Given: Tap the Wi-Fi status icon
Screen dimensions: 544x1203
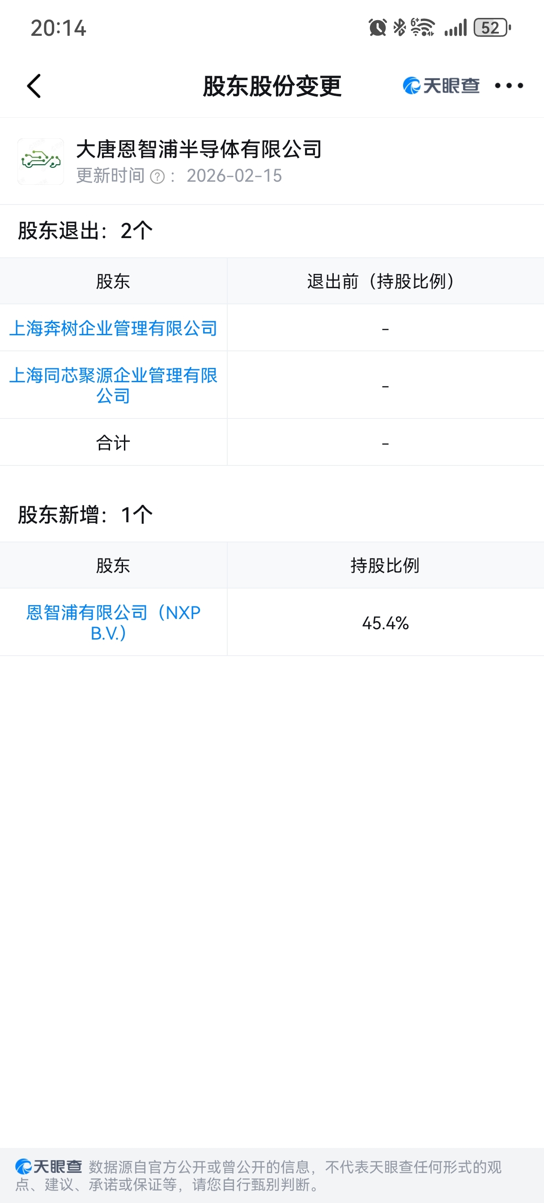Looking at the screenshot, I should point(423,28).
